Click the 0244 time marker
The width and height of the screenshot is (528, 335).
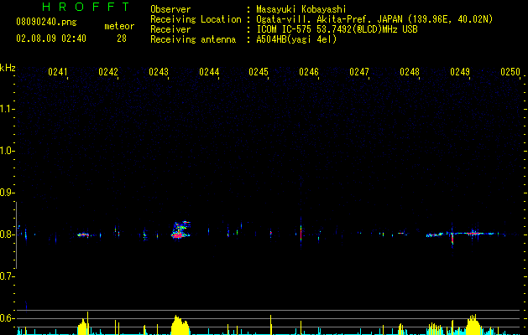tap(209, 72)
